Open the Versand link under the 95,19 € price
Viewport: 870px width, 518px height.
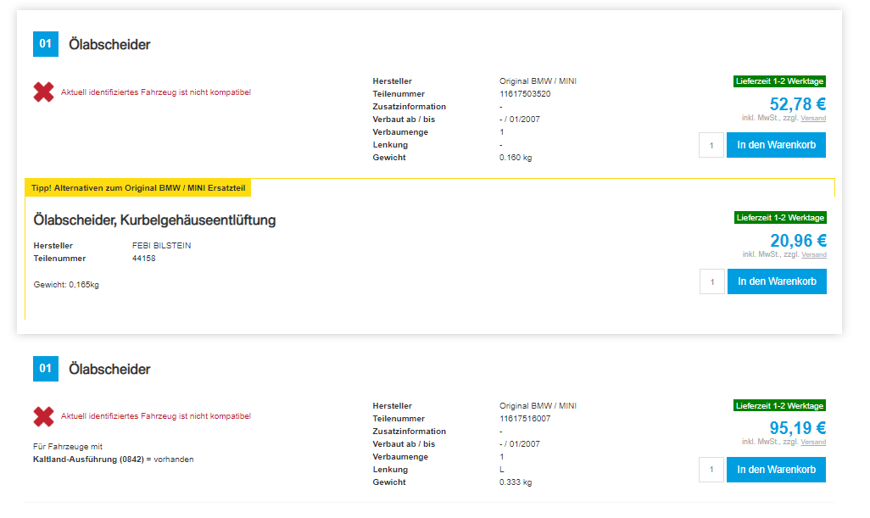point(813,443)
